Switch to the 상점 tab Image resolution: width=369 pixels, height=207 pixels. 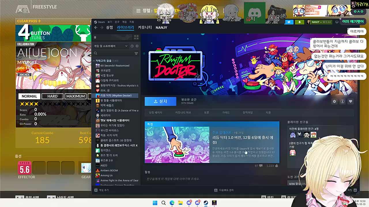[x=110, y=28]
